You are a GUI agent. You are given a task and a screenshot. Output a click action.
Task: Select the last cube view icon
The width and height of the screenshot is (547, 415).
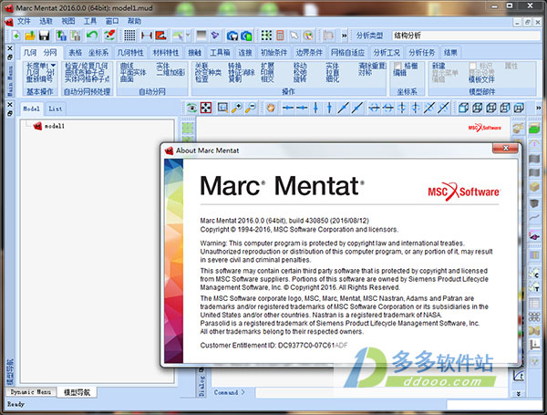pyautogui.click(x=519, y=108)
